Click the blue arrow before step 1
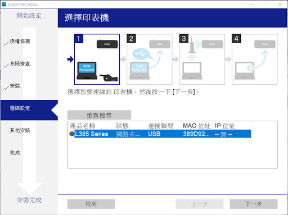Image resolution: width=288 pixels, height=215 pixels. tap(70, 60)
